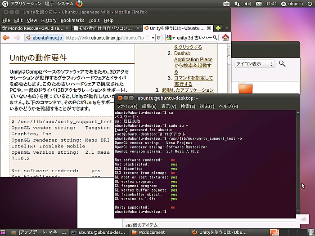The image size is (315, 236).
Task: Open the network connection indicator
Action: point(237,4)
